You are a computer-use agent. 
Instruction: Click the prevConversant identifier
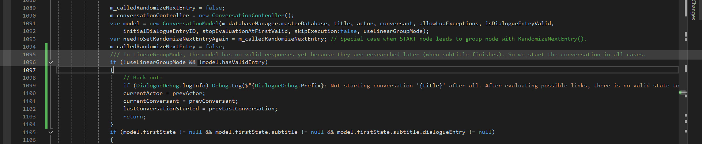212,101
